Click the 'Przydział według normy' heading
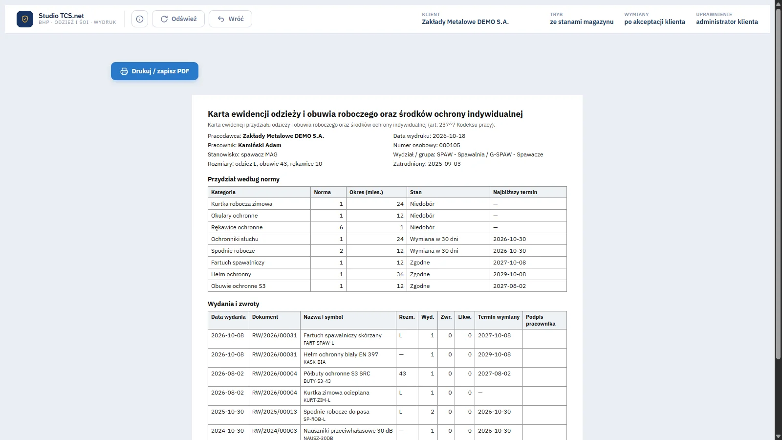The height and width of the screenshot is (440, 782). pos(243,179)
